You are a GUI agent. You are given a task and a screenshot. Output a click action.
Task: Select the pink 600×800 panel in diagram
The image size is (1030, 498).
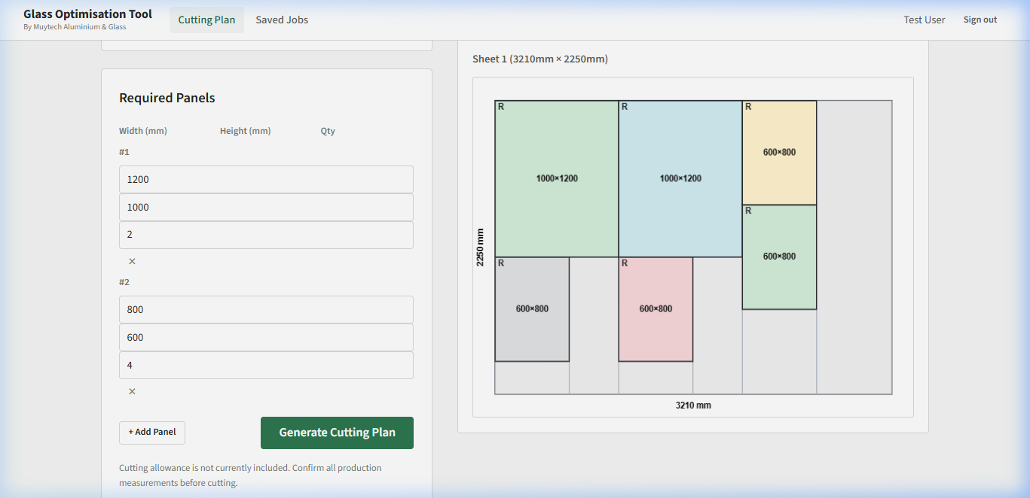point(656,309)
